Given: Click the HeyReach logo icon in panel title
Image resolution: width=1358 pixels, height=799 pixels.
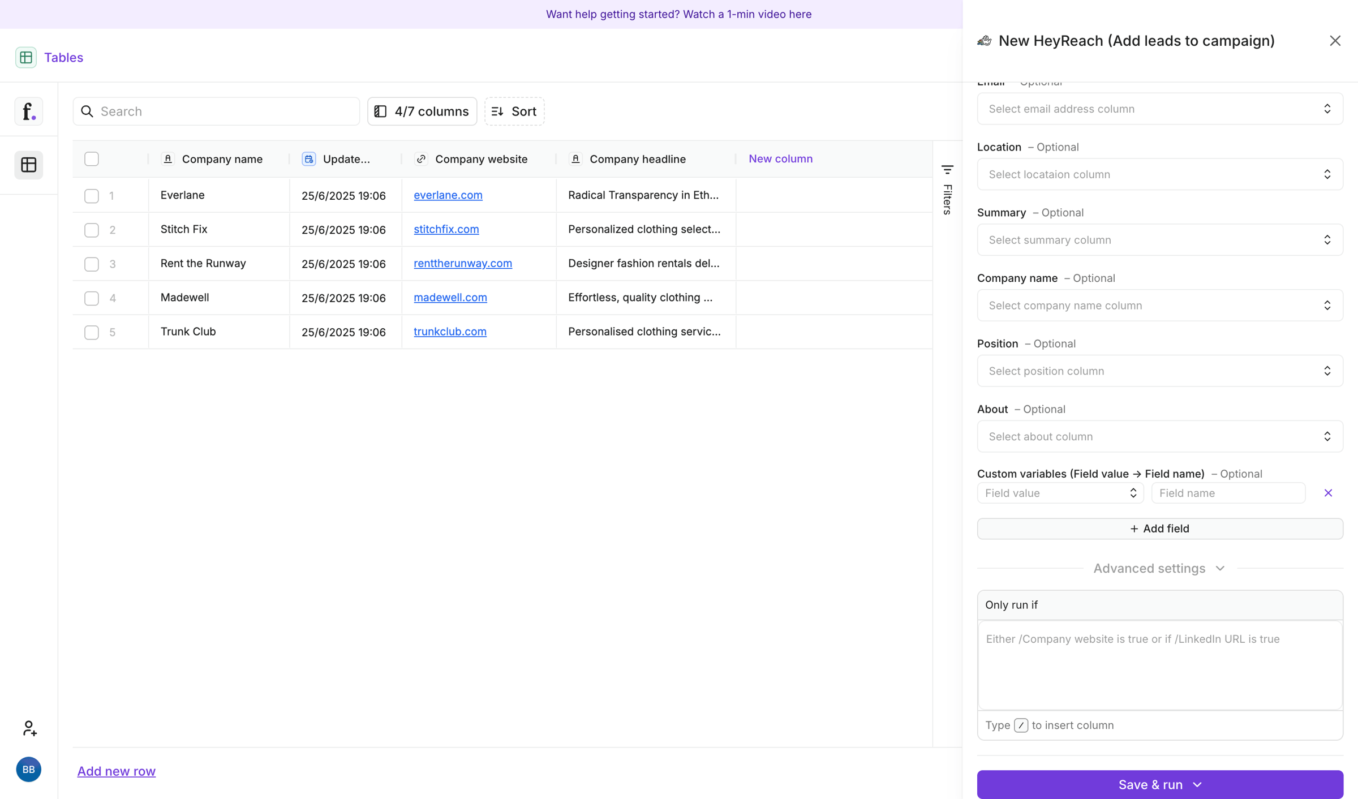Looking at the screenshot, I should (x=985, y=41).
